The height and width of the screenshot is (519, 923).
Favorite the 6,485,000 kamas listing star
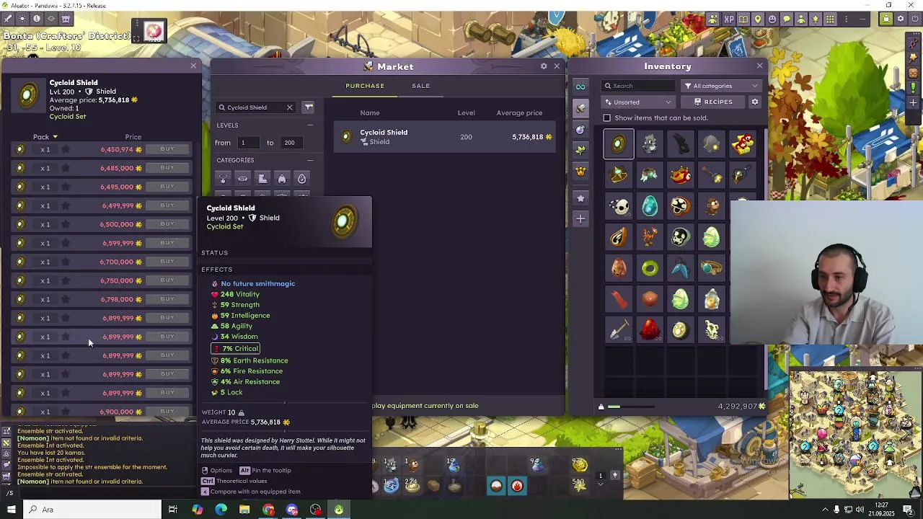coord(66,168)
